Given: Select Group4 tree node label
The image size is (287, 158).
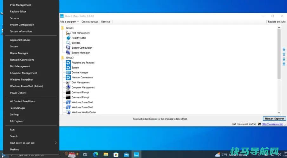Looking at the screenshot, I should coord(70,28).
